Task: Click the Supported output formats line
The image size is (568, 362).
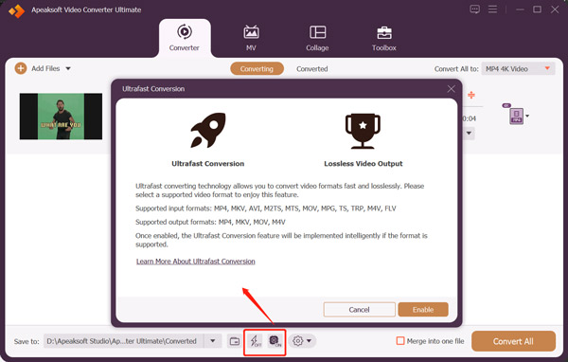Action: pyautogui.click(x=210, y=222)
